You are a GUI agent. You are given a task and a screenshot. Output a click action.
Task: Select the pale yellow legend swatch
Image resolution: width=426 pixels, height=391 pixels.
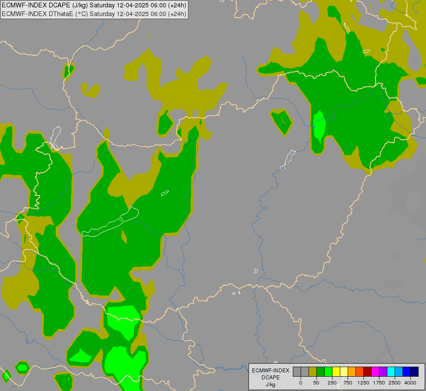[x=344, y=371]
